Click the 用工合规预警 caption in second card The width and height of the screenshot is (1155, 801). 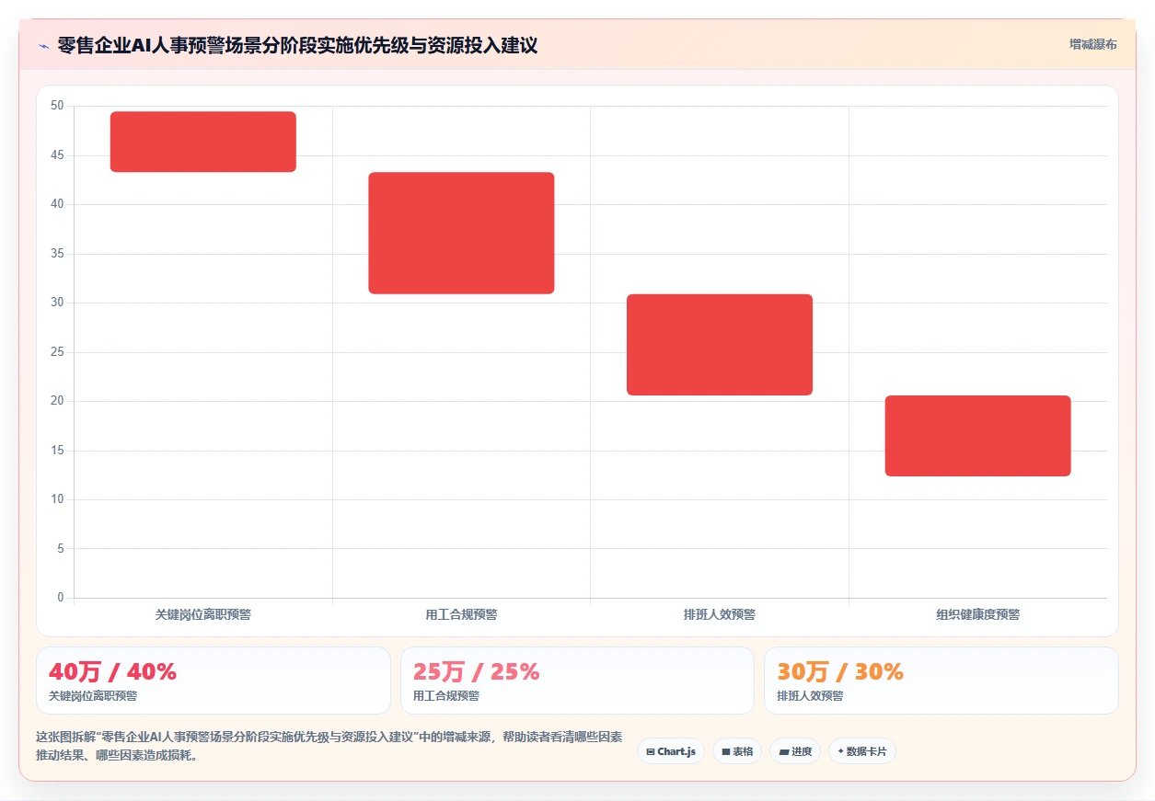tap(446, 696)
